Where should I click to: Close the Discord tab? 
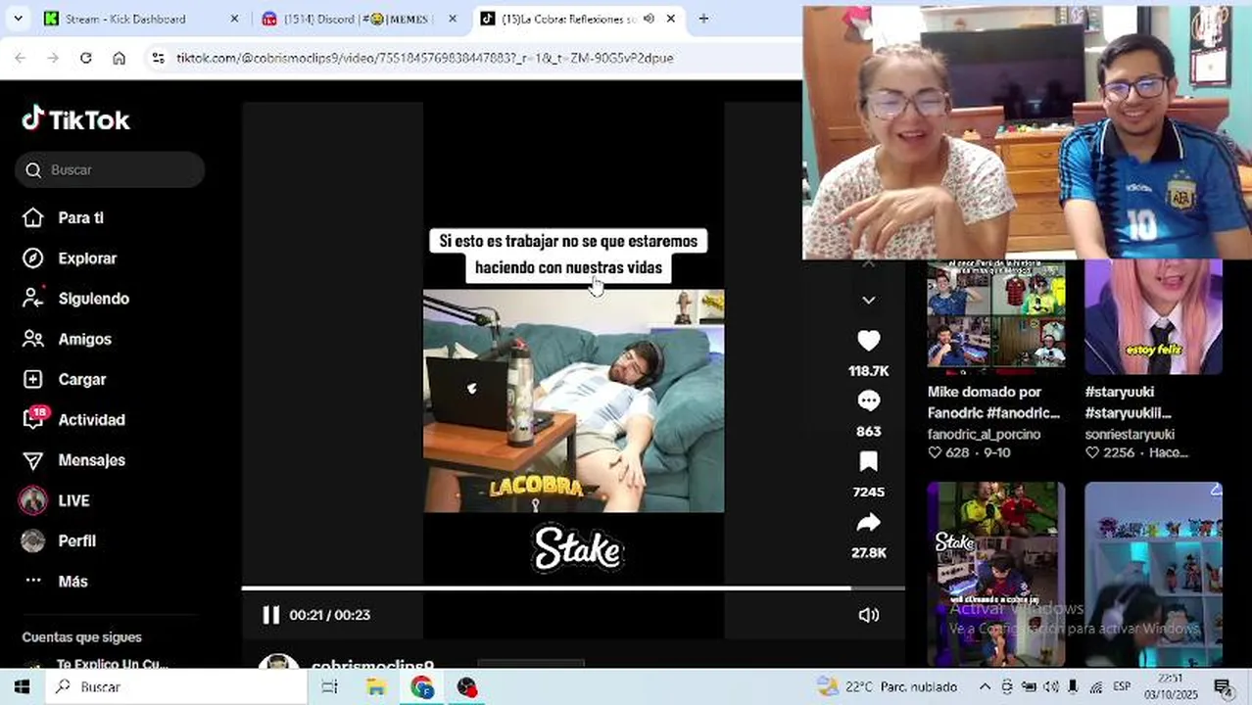453,19
